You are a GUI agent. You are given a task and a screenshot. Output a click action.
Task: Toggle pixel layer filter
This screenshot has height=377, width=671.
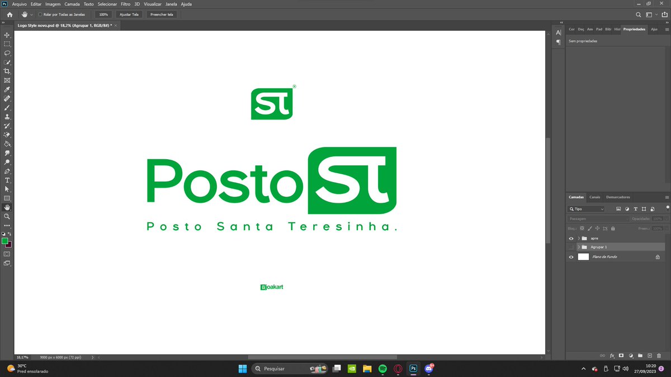618,209
